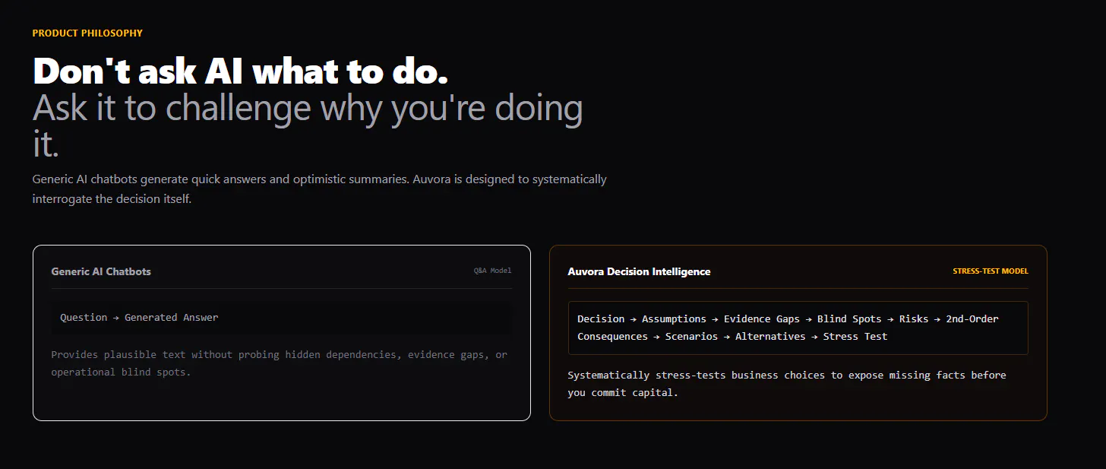The width and height of the screenshot is (1106, 469).
Task: Click the subheading "Ask it to challenge why you're doing it."
Action: coord(308,125)
